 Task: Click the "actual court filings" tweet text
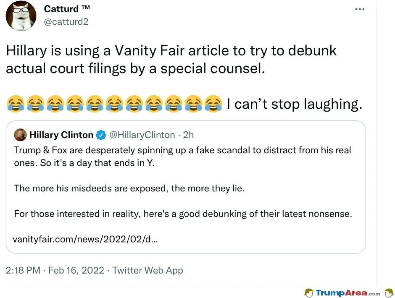135,68
